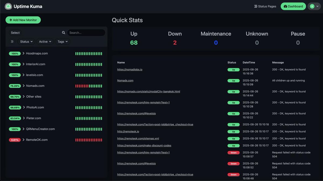This screenshot has width=323, height=181.
Task: Open the Tags filter dropdown
Action: pos(63,41)
